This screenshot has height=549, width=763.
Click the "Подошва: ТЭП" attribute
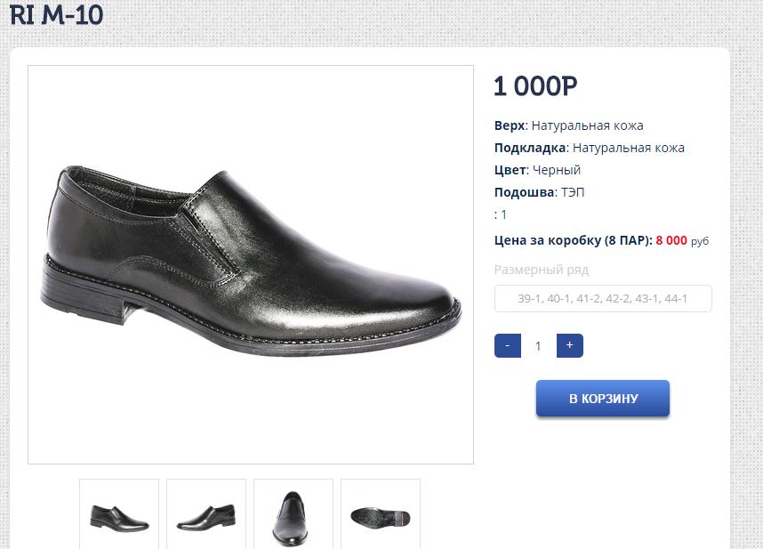(x=539, y=192)
